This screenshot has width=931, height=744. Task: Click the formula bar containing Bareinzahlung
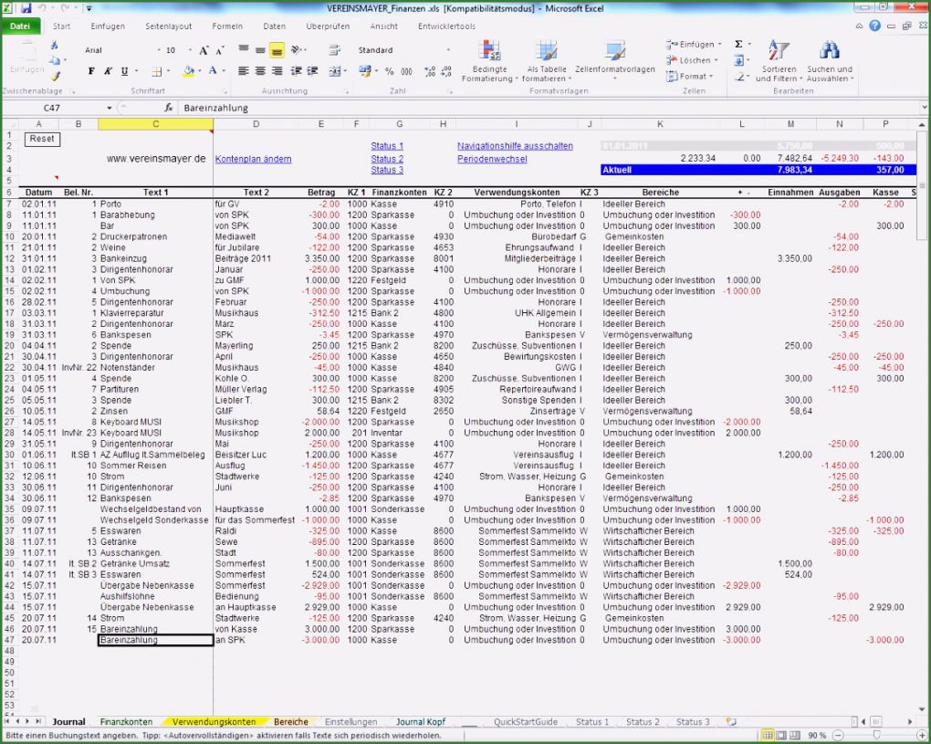[548, 108]
